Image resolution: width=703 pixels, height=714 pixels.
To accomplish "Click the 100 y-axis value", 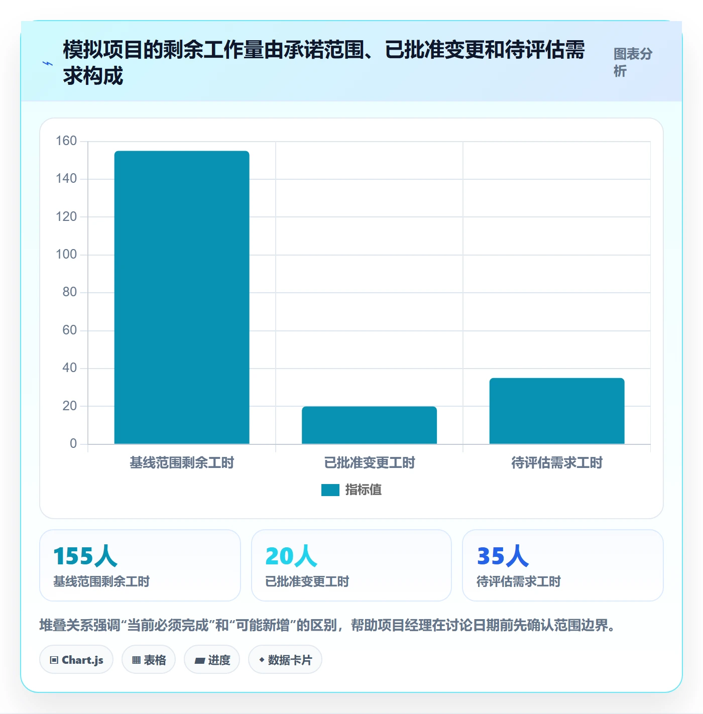I will pyautogui.click(x=66, y=254).
